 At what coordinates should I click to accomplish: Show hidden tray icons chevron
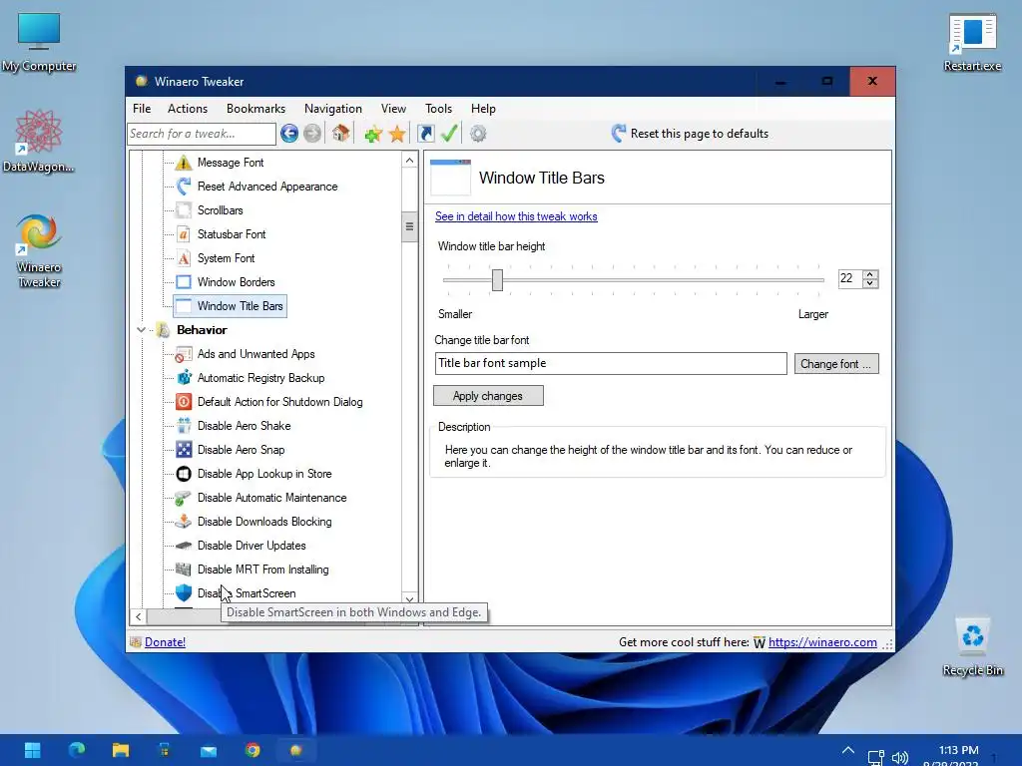[x=848, y=750]
